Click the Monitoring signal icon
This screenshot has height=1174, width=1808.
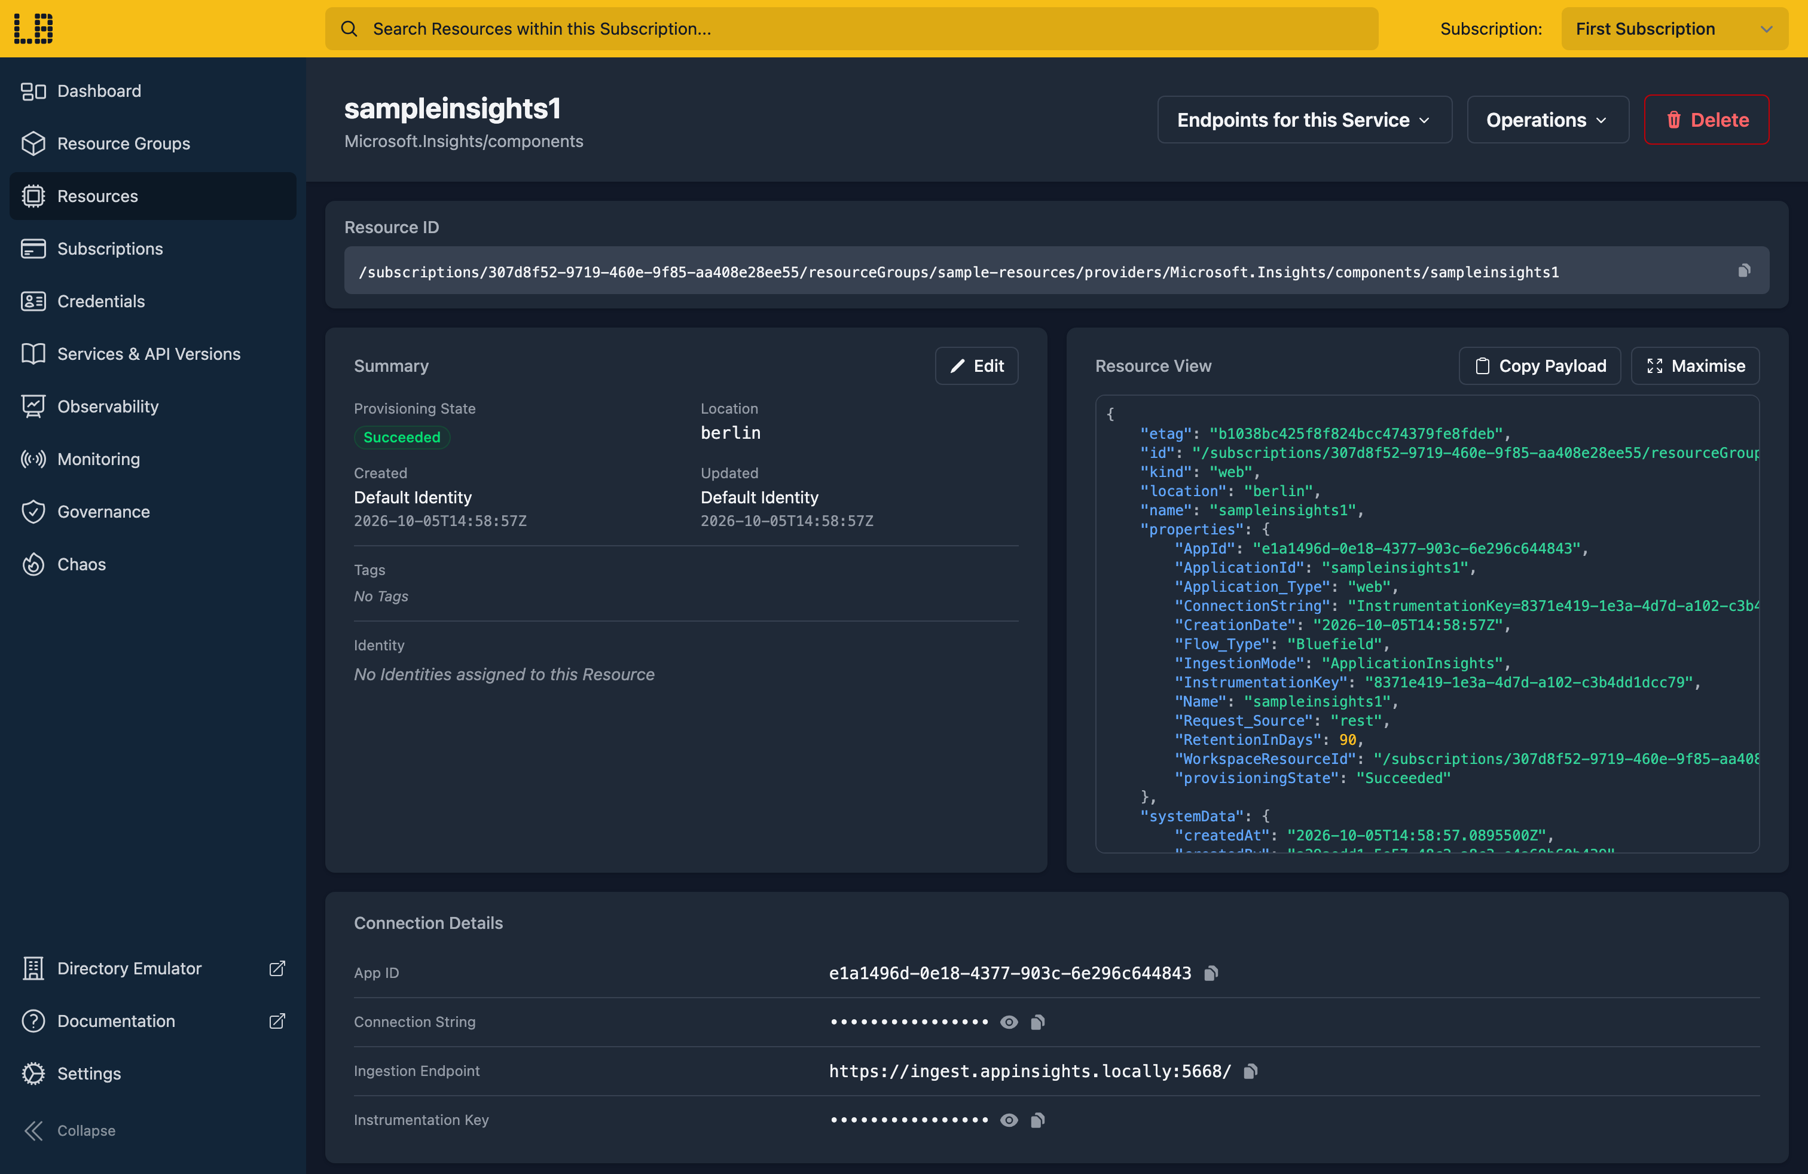(x=33, y=458)
